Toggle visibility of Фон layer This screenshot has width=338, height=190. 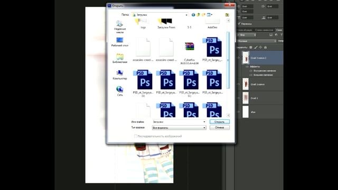(x=238, y=112)
